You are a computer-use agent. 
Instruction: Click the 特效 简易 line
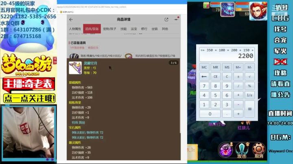[78, 123]
